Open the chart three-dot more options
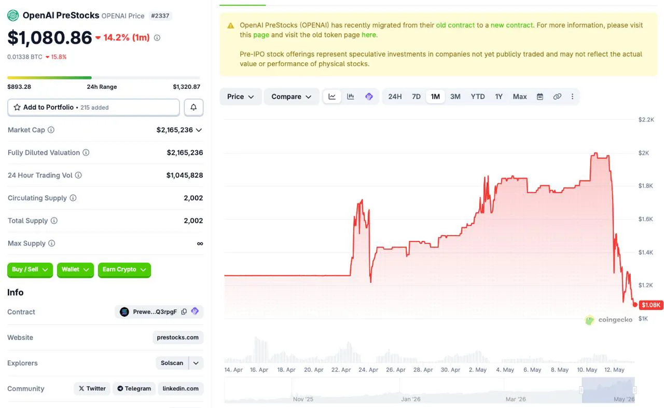664x408 pixels. pyautogui.click(x=572, y=97)
